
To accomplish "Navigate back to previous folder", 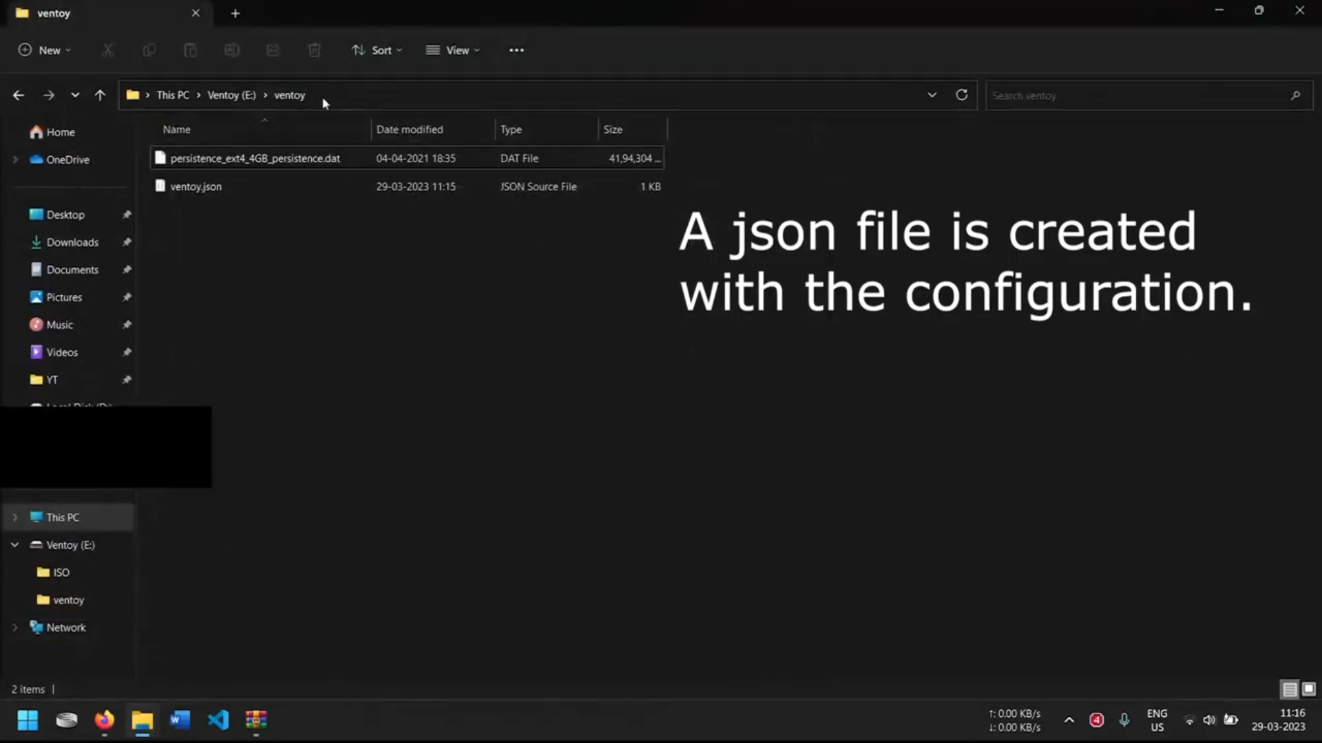I will (19, 95).
